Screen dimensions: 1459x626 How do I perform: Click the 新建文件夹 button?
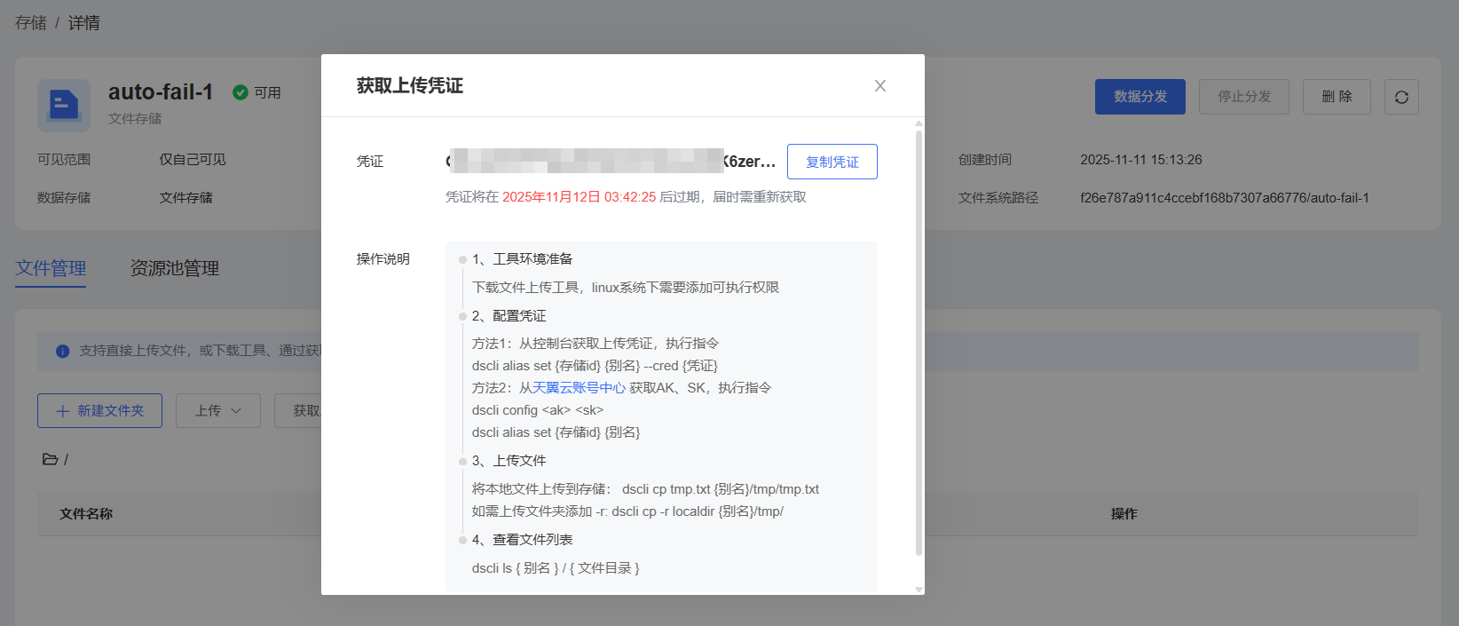click(x=99, y=411)
